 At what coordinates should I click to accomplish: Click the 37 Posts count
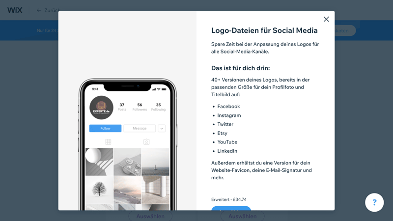[x=122, y=107]
